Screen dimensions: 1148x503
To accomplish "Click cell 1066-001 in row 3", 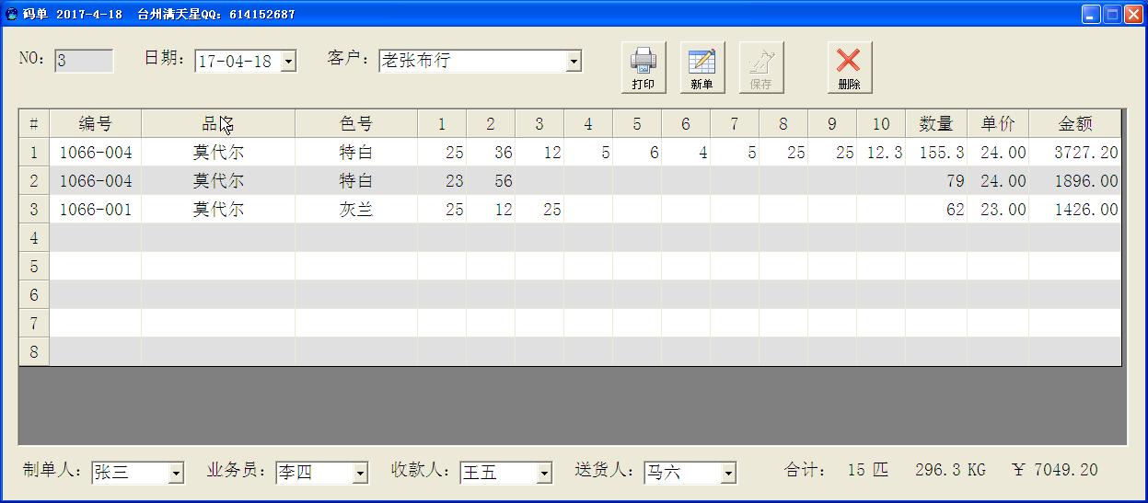I will pyautogui.click(x=96, y=210).
